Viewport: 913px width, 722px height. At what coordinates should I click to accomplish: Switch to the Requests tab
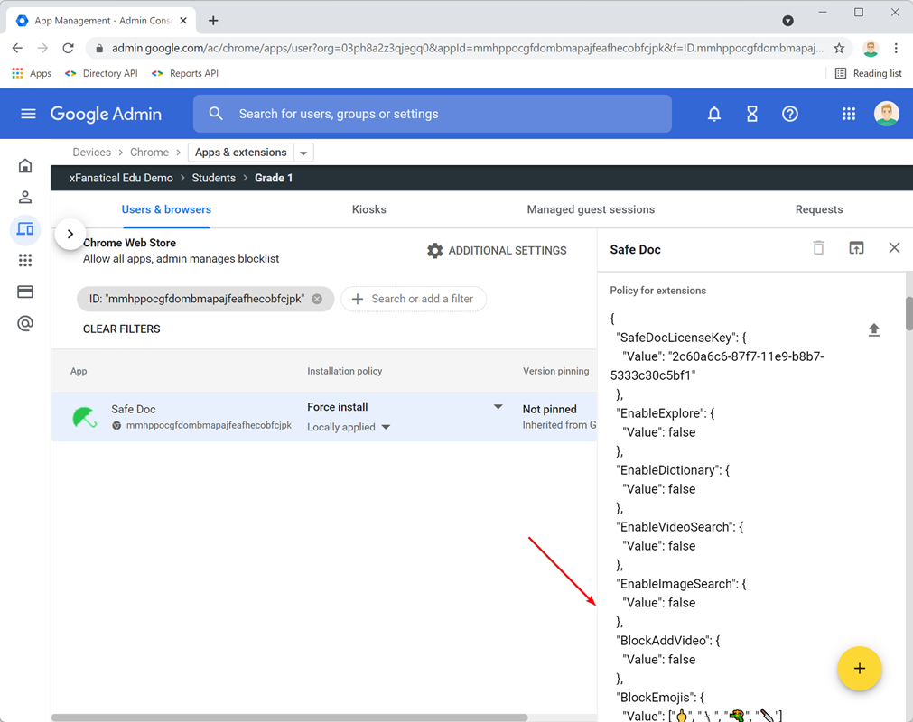tap(819, 209)
